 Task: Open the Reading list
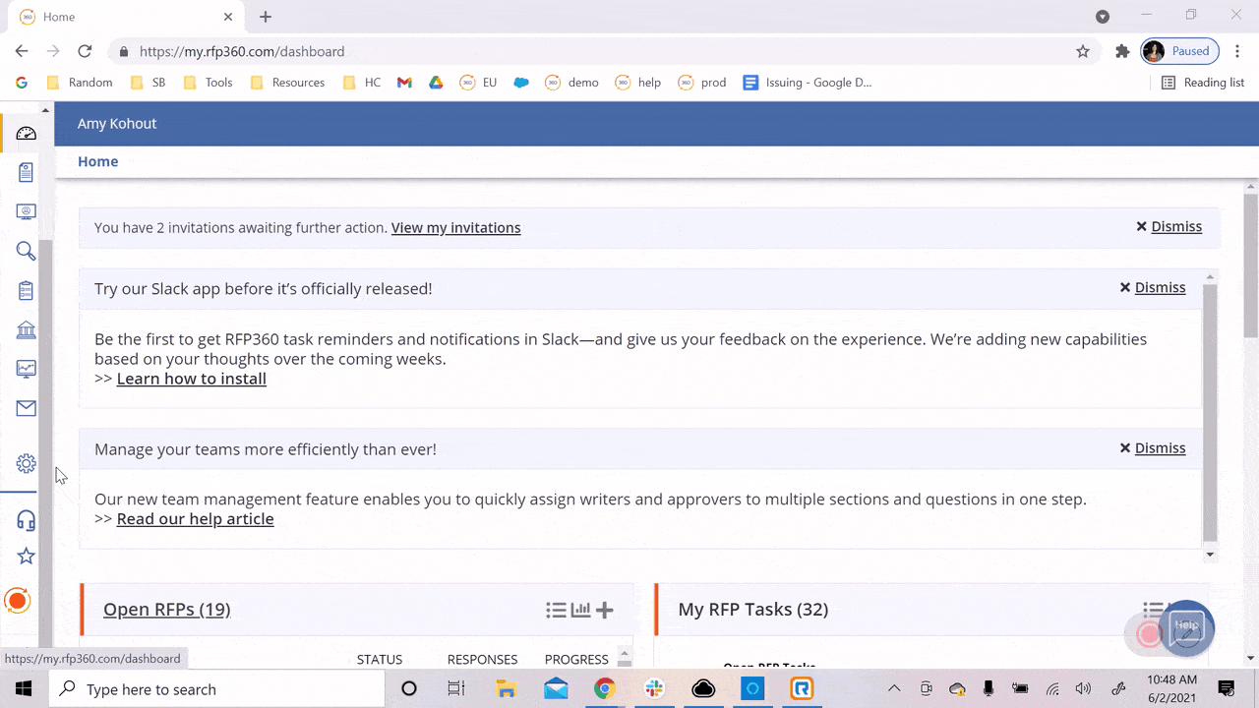[1203, 83]
